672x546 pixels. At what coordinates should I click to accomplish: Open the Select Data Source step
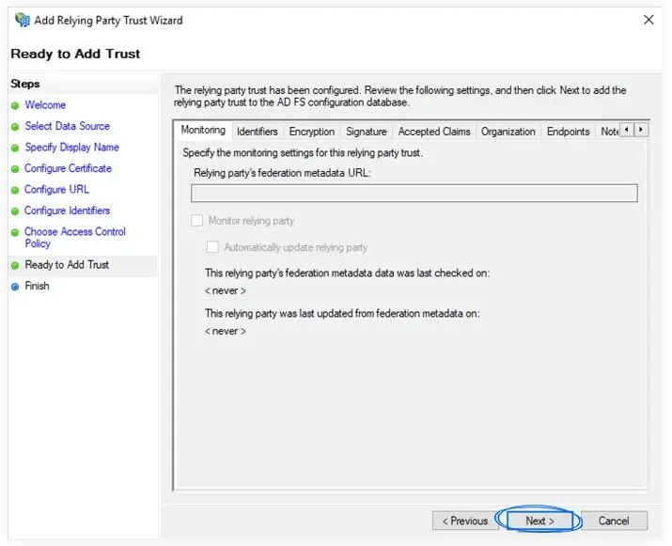point(68,126)
